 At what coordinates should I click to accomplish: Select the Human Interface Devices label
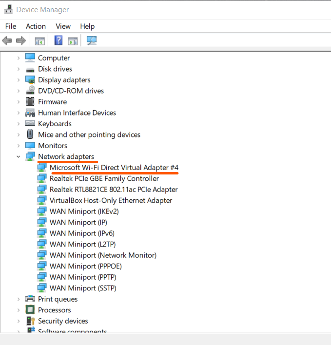77,113
